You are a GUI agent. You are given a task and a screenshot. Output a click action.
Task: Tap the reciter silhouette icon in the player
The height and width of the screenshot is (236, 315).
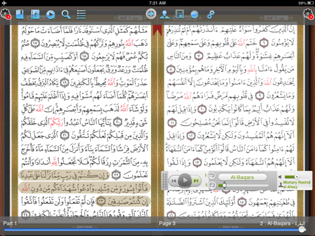click(280, 185)
